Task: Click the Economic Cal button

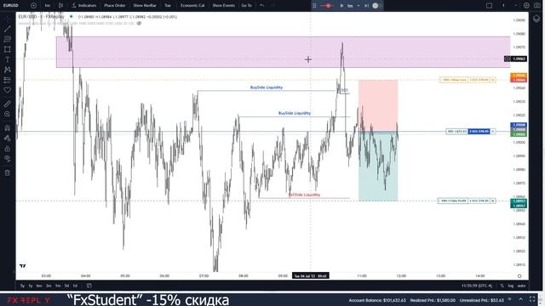Action: [x=192, y=6]
